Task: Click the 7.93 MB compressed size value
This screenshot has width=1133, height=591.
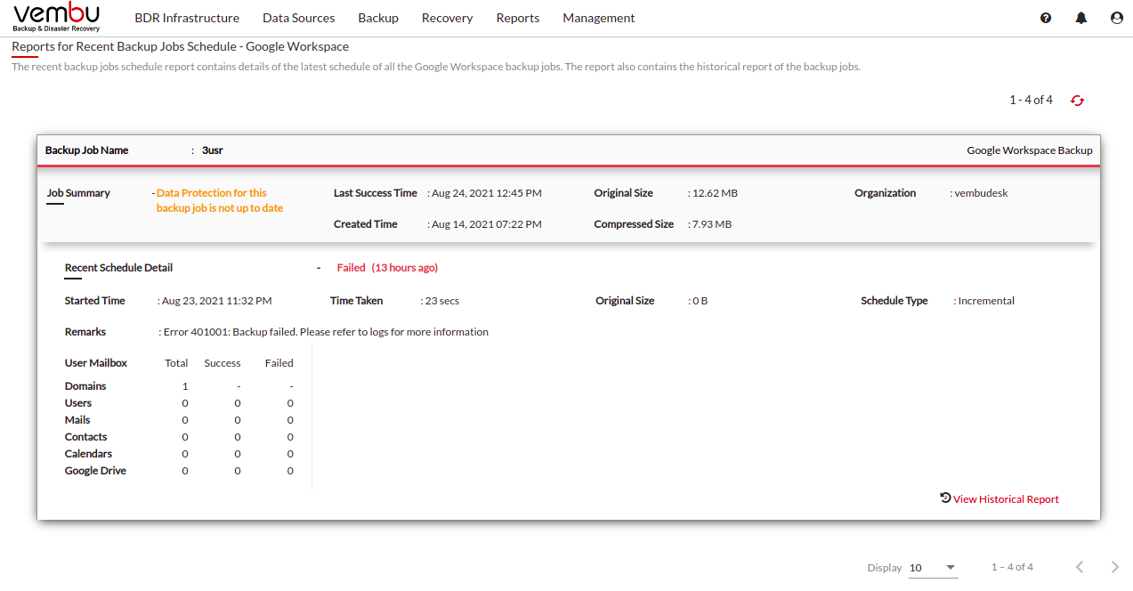Action: tap(712, 224)
